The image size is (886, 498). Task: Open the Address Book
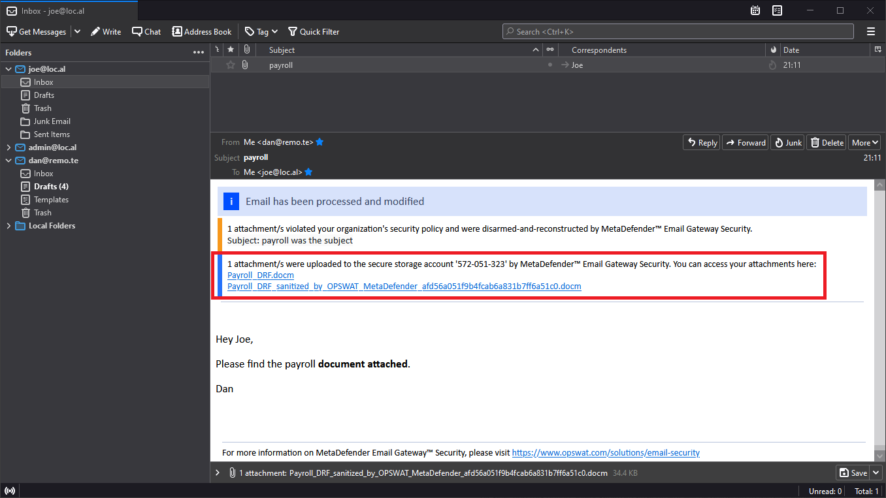click(x=201, y=31)
